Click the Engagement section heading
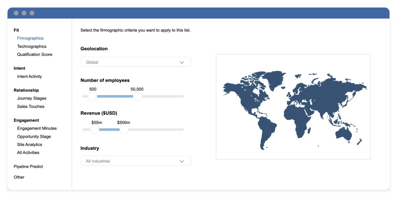The width and height of the screenshot is (399, 198). (26, 120)
